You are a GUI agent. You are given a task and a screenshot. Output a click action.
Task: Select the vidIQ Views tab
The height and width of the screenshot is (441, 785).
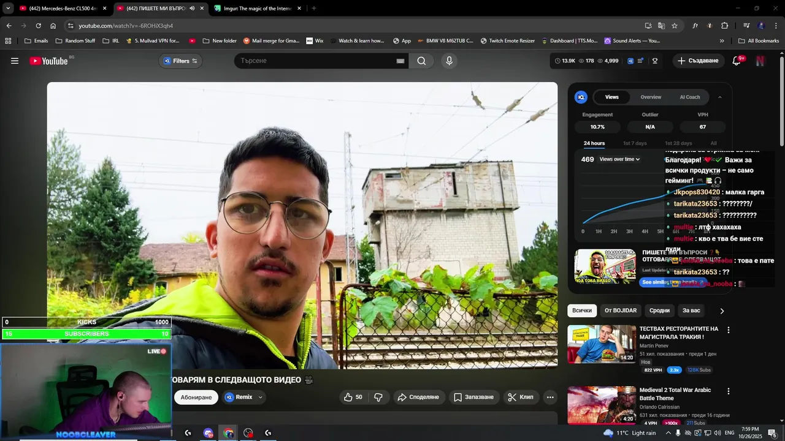612,97
